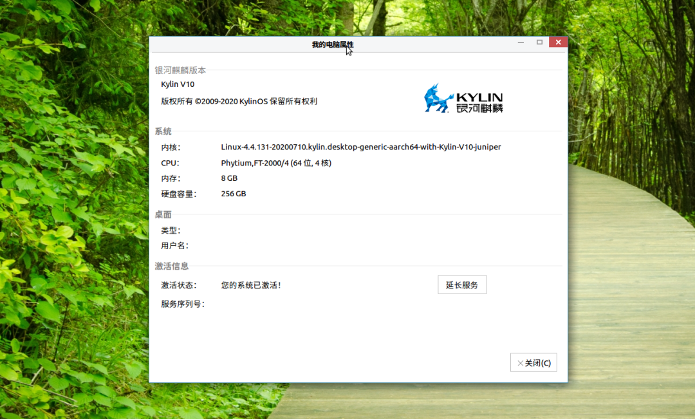
Task: Click the 服务序列号 label
Action: 182,304
